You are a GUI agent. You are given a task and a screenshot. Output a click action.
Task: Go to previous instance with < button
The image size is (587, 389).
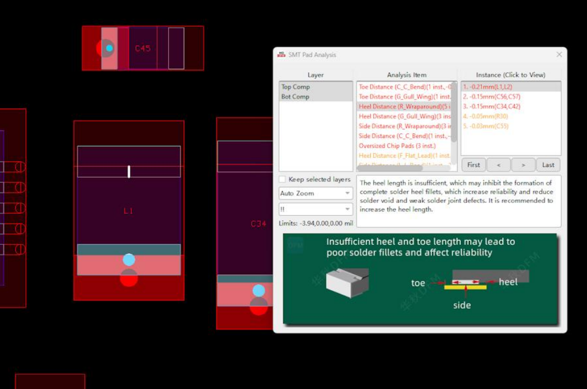tap(498, 165)
